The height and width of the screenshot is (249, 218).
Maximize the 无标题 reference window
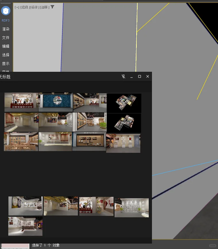(x=140, y=77)
